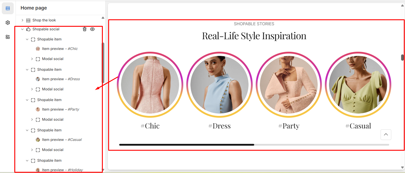405x173 pixels.
Task: Delete the Shopable social section
Action: (85, 29)
